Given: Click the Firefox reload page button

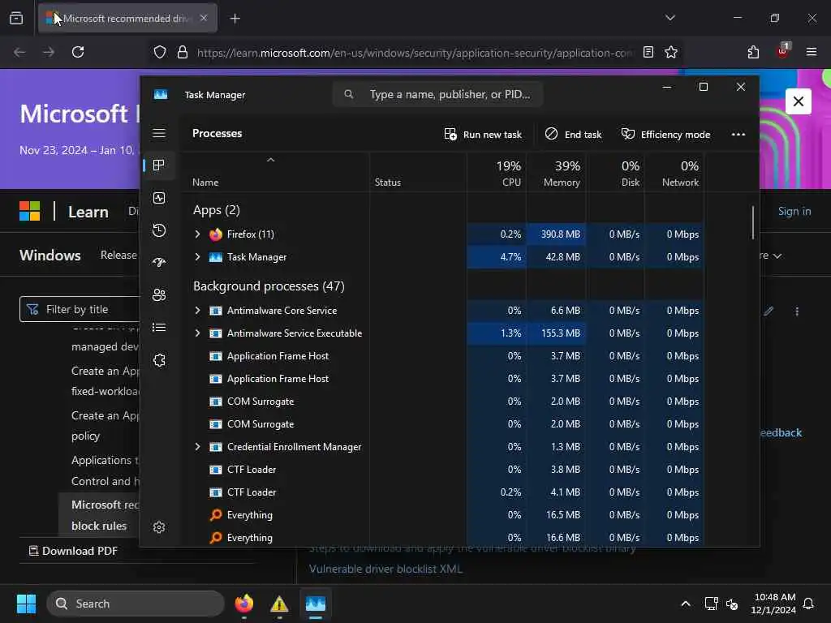Looking at the screenshot, I should click(78, 52).
